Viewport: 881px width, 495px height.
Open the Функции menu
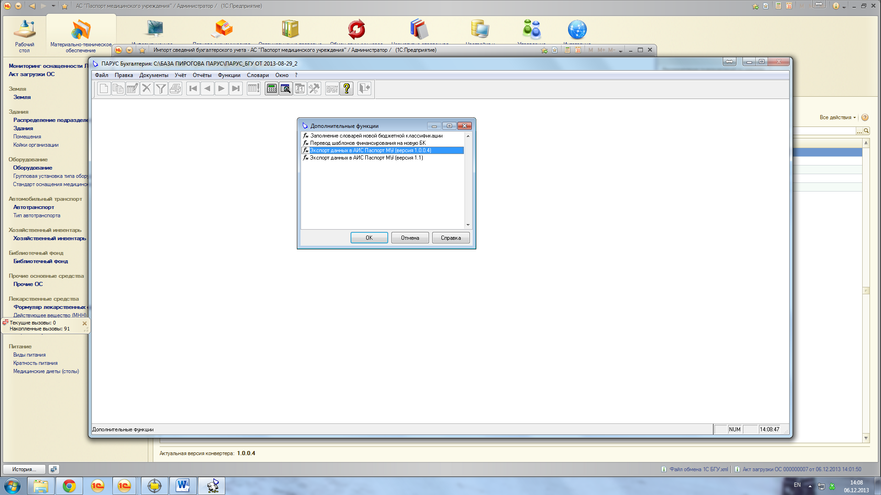229,75
